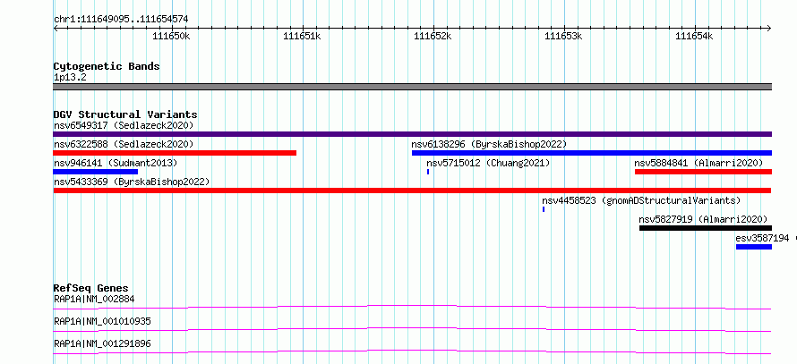Image resolution: width=797 pixels, height=364 pixels.
Task: Click the RAP1A|NM_002884 gene label
Action: pos(94,299)
